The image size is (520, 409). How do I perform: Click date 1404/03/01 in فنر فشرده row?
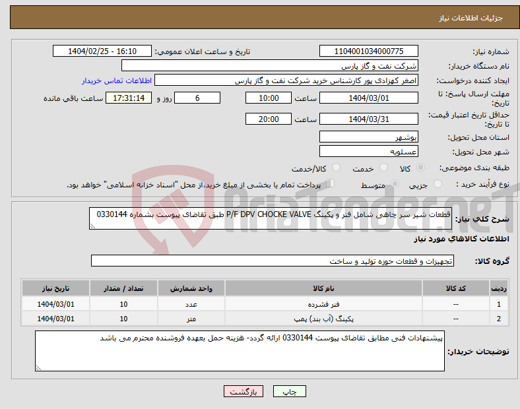(55, 304)
